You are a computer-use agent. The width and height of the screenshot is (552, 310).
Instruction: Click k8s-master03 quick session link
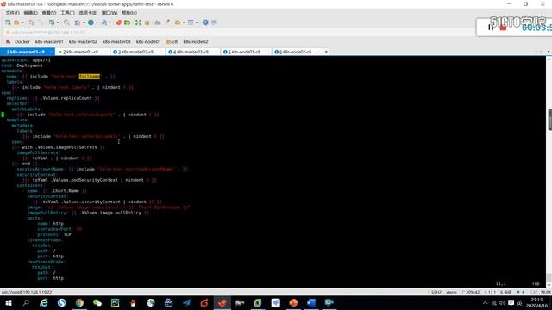[116, 42]
